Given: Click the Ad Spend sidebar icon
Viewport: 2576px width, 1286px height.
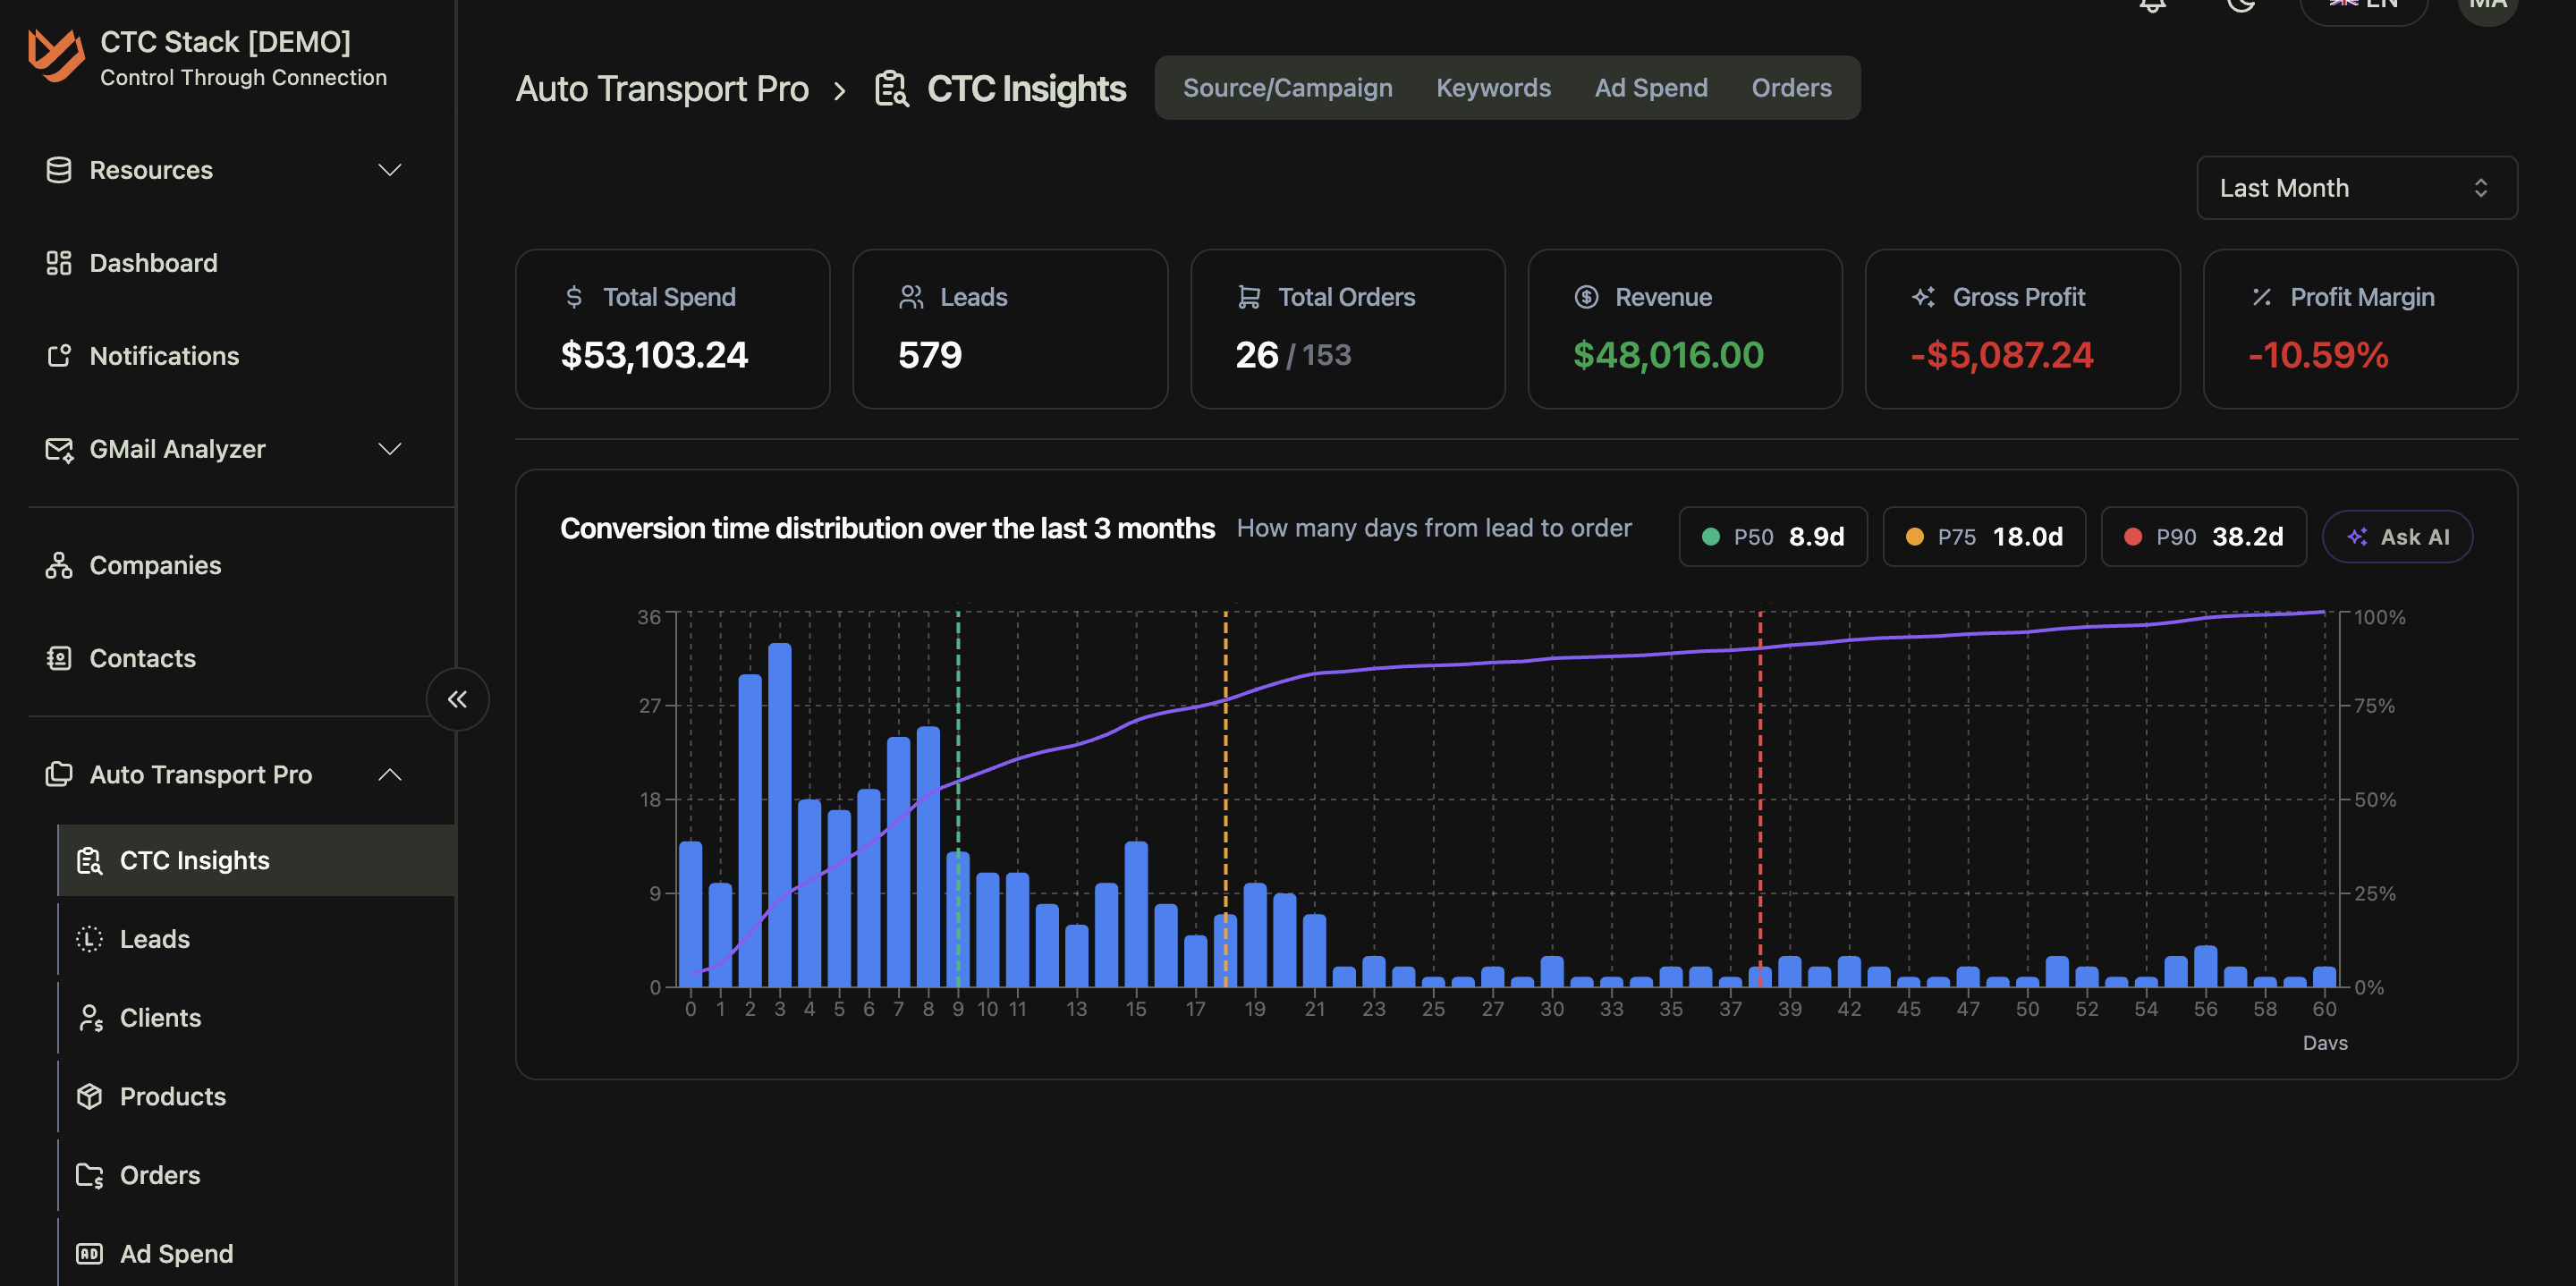Looking at the screenshot, I should 89,1252.
